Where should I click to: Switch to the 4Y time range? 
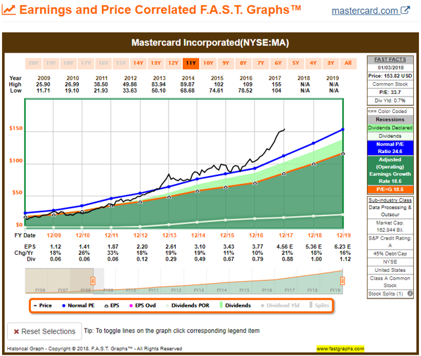point(313,63)
